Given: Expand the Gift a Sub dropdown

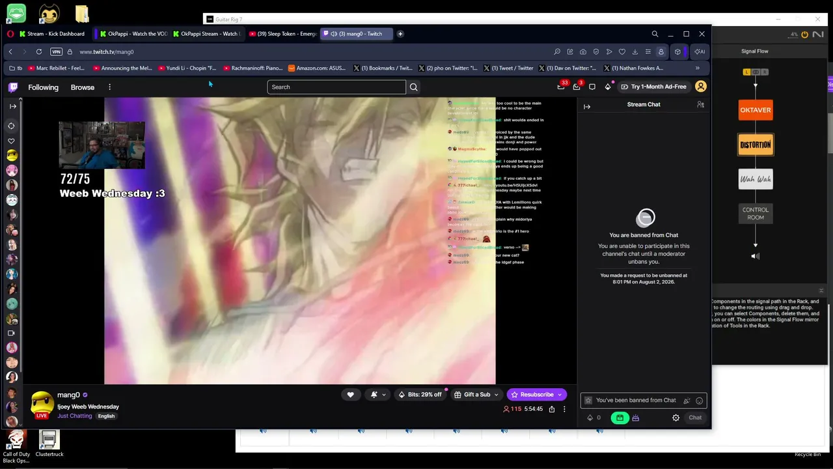Looking at the screenshot, I should pos(496,395).
